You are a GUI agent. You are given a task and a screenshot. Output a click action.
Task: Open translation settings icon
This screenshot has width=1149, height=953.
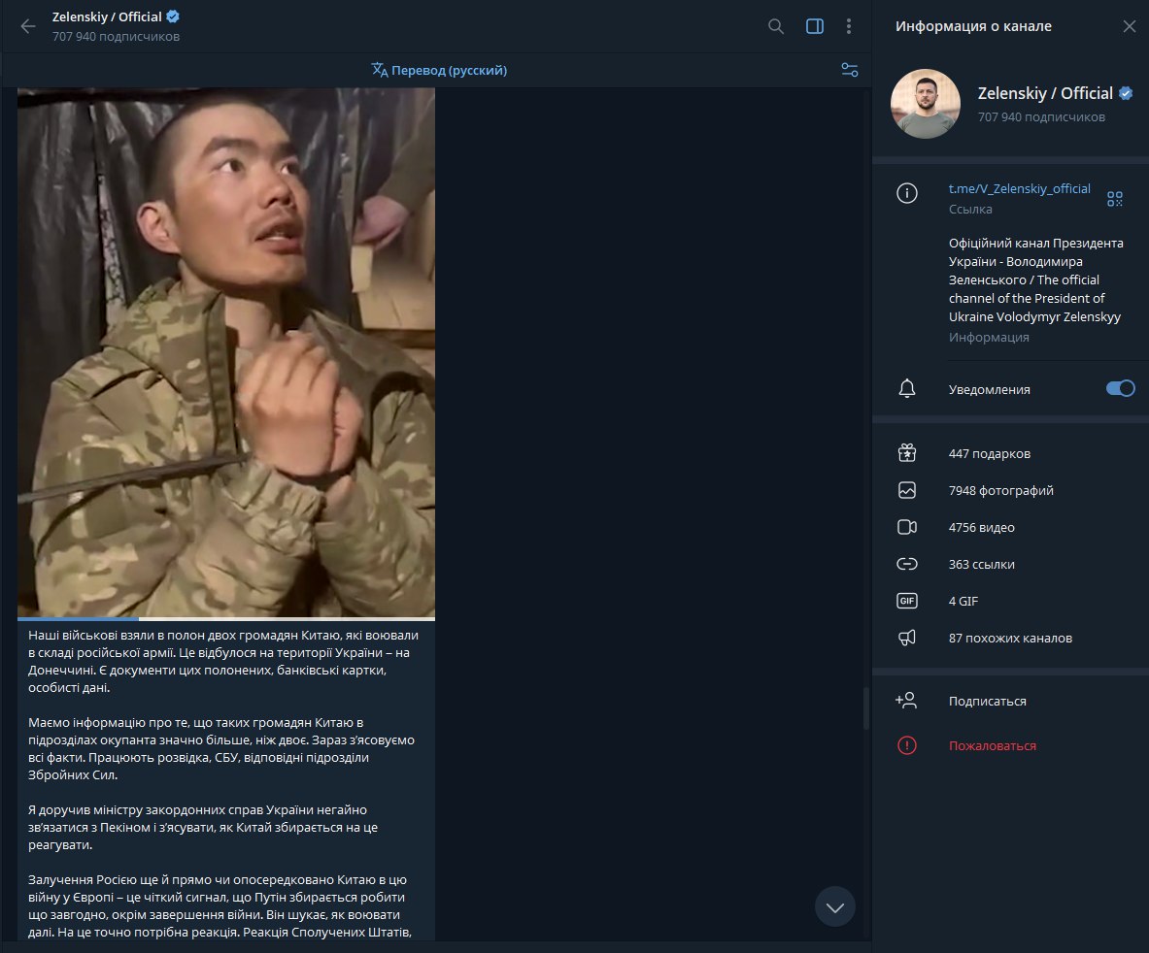tap(849, 70)
